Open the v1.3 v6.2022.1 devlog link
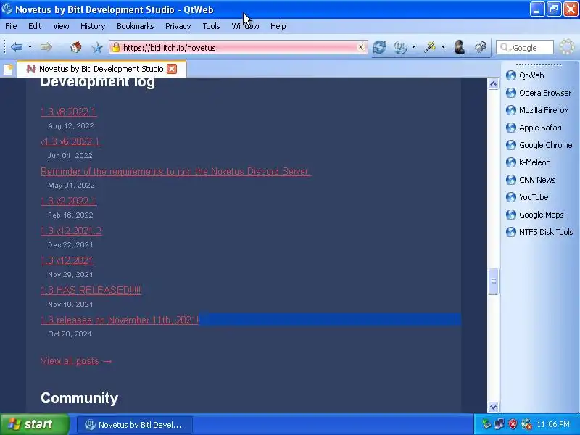The height and width of the screenshot is (435, 580). pos(70,141)
